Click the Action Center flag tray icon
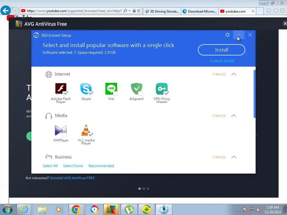 click(x=245, y=210)
